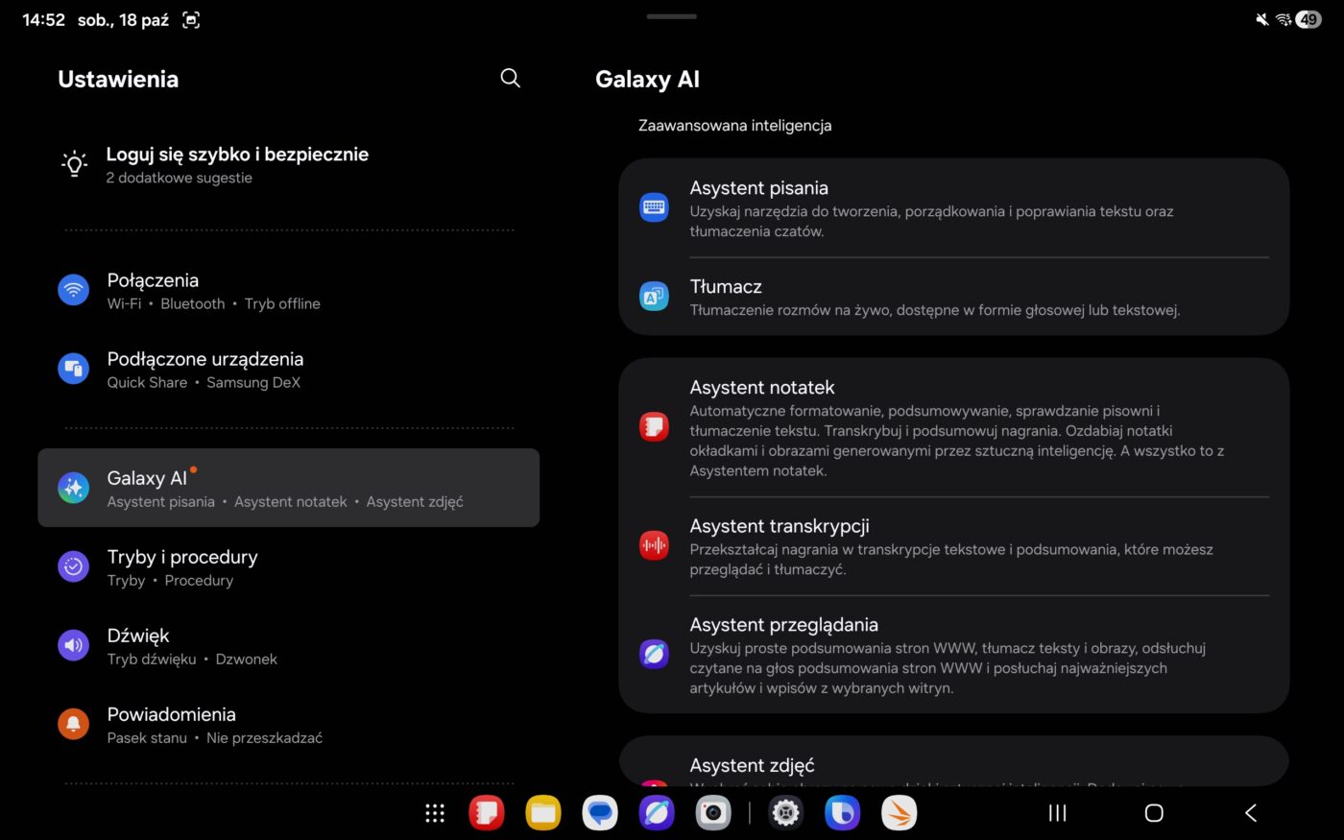Screen dimensions: 1344x840
Task: Launch Samsung Internet browser from the taskbar
Action: (657, 813)
